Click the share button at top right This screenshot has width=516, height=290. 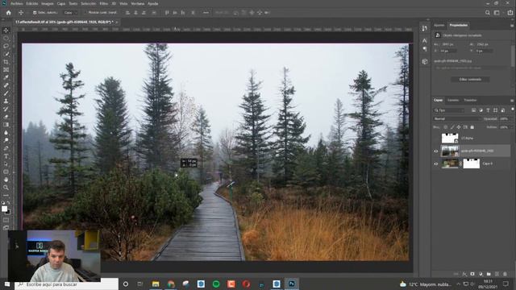point(510,13)
